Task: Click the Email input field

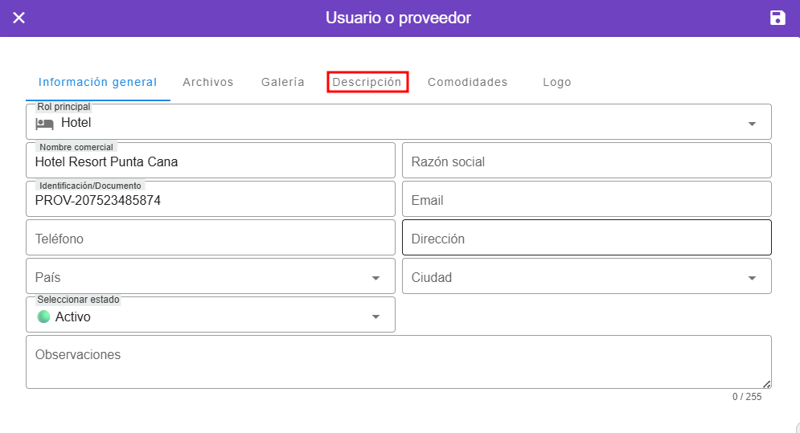Action: (x=586, y=200)
